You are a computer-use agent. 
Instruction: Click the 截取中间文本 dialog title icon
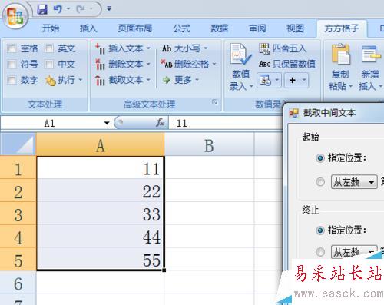293,113
